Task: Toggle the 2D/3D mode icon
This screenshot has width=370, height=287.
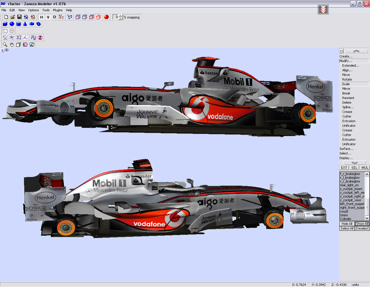Action: coord(34,38)
